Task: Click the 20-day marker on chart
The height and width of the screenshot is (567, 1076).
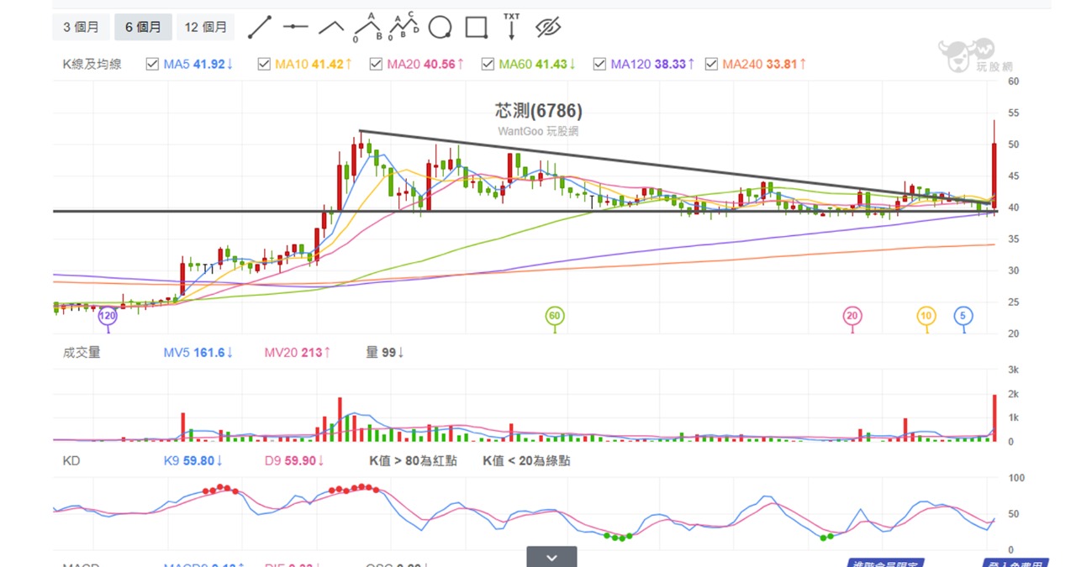Action: pos(852,316)
